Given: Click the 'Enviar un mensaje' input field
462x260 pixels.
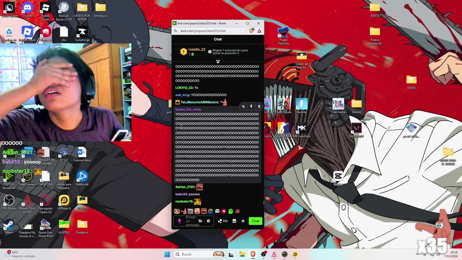Looking at the screenshot, I should pos(193,221).
